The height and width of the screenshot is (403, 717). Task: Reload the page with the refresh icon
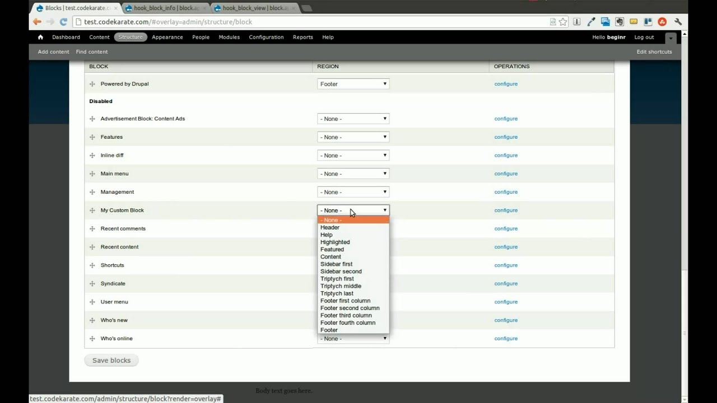[x=63, y=22]
